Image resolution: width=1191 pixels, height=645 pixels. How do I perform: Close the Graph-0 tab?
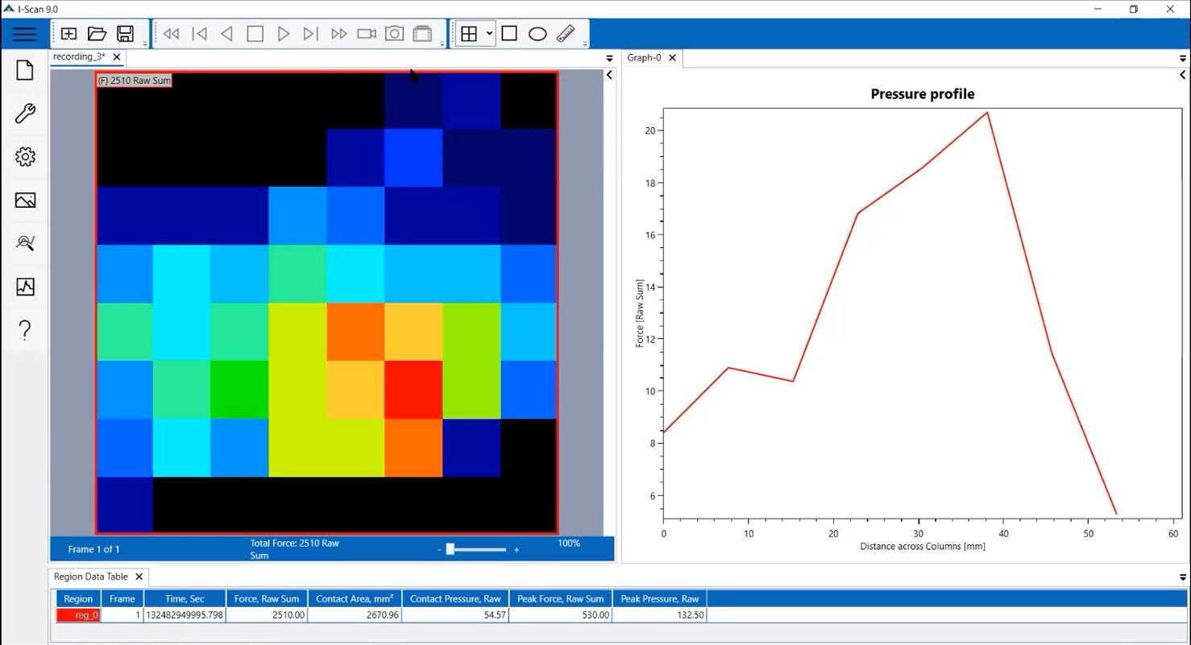[x=672, y=58]
